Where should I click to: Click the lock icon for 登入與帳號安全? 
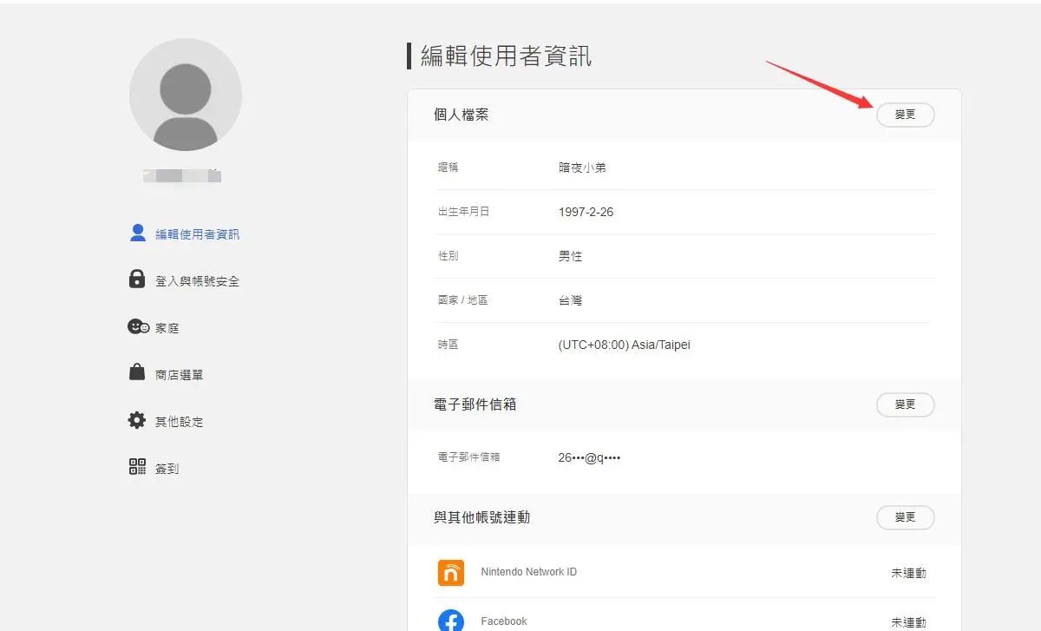[x=137, y=279]
